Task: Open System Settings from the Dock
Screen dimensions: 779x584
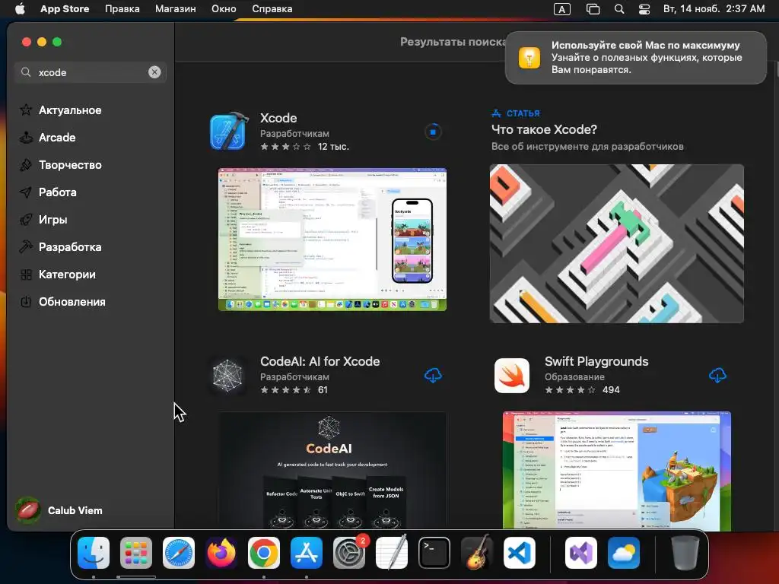Action: coord(349,553)
